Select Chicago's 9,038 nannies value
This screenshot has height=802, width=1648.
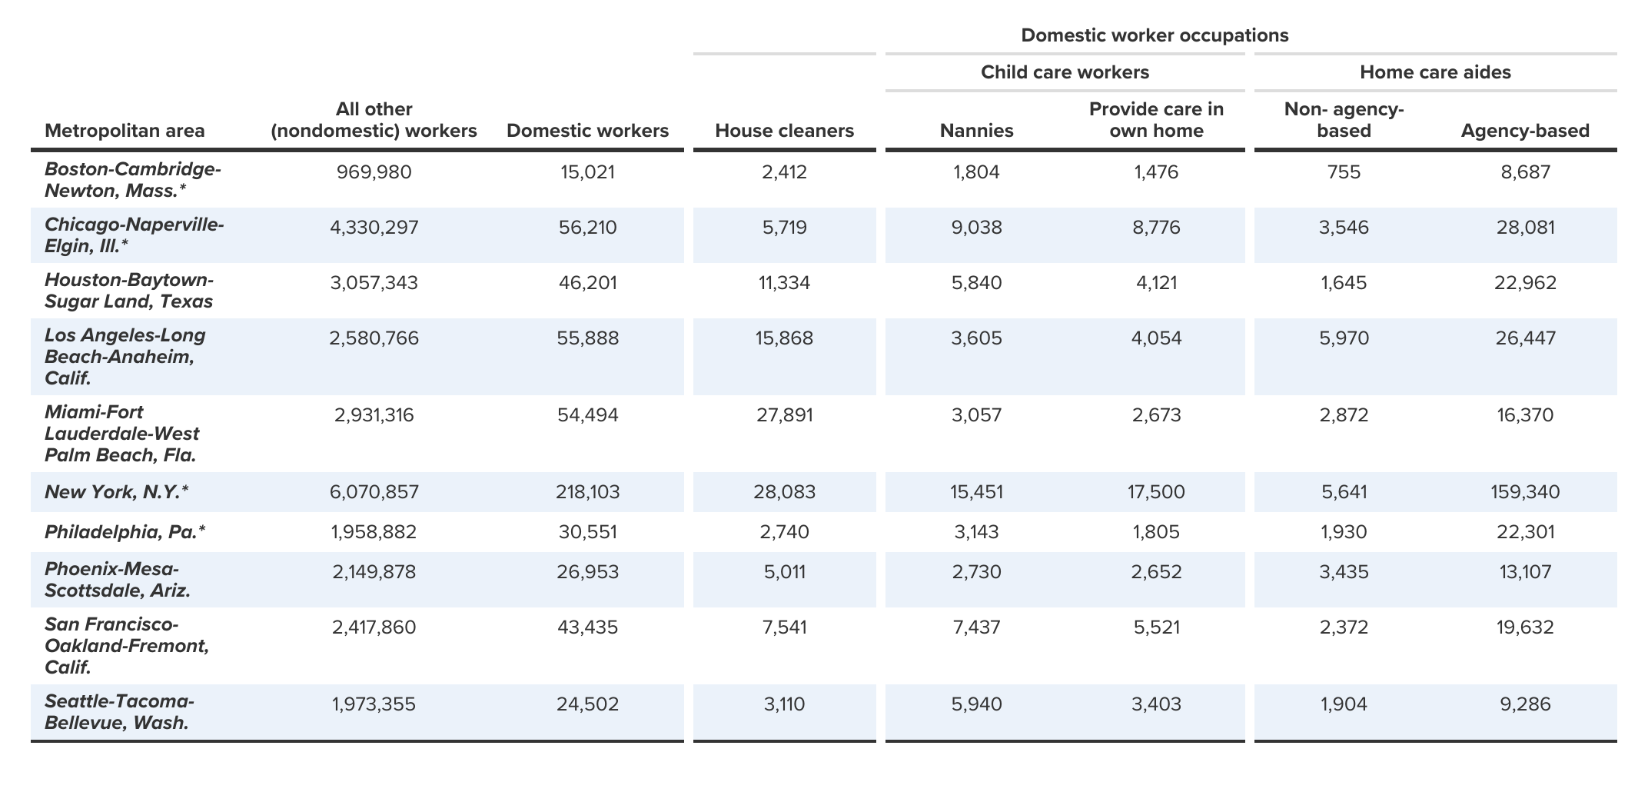pyautogui.click(x=977, y=227)
